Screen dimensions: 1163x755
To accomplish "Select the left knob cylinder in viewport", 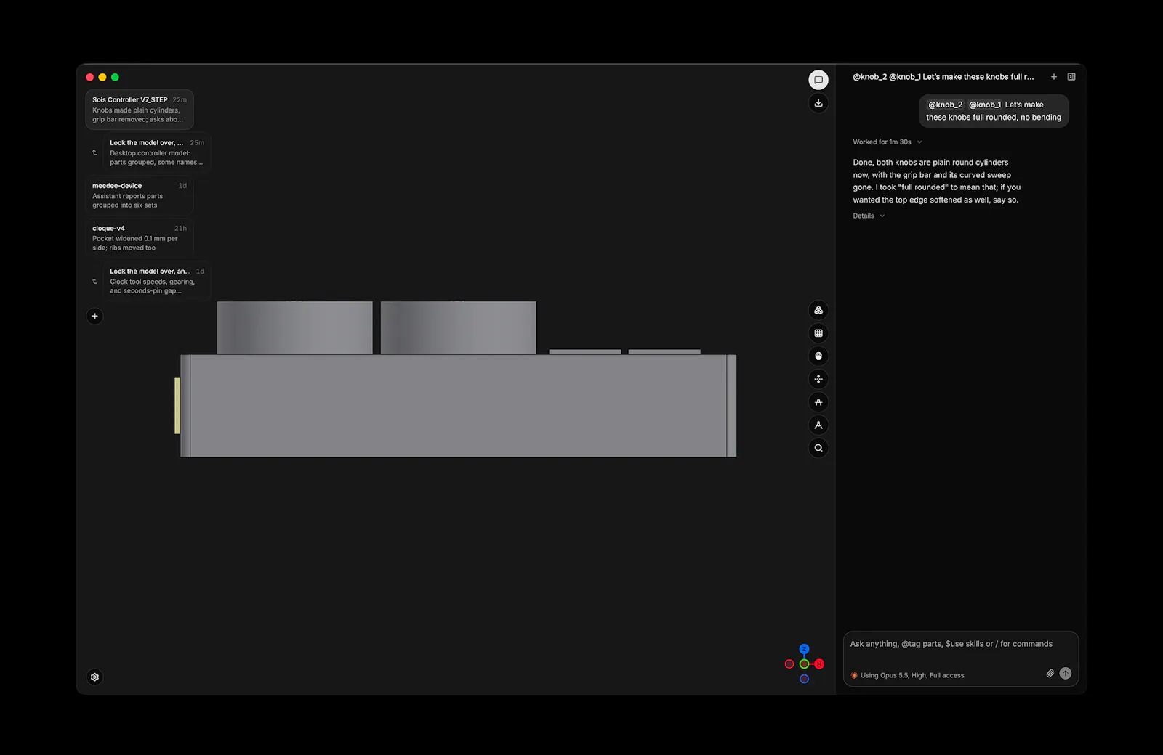I will pyautogui.click(x=294, y=328).
